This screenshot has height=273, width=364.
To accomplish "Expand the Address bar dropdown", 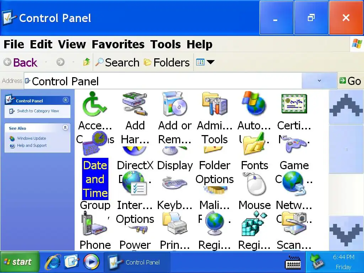I will (x=319, y=81).
